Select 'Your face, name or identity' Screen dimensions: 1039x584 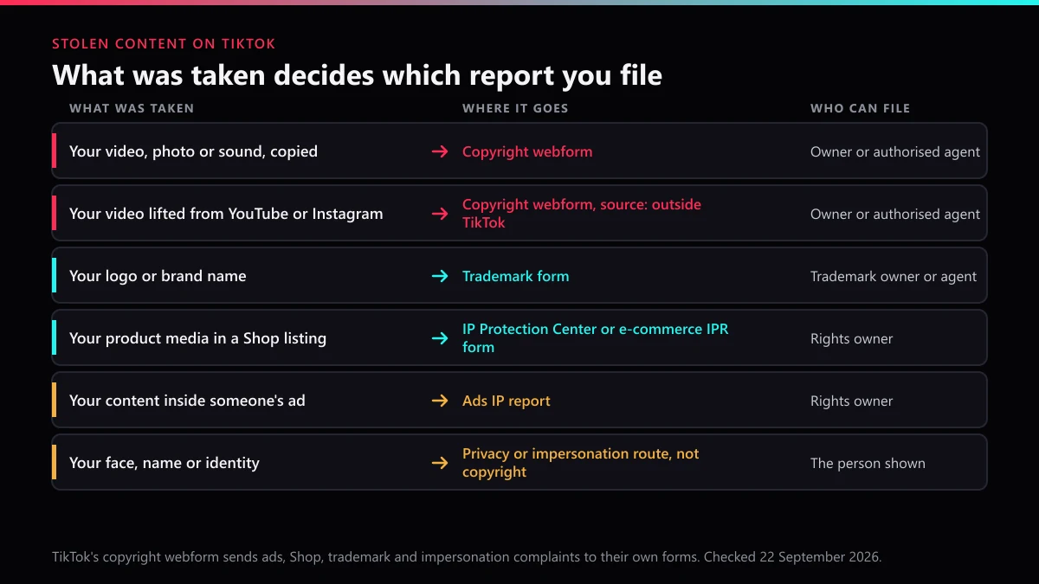[165, 463]
